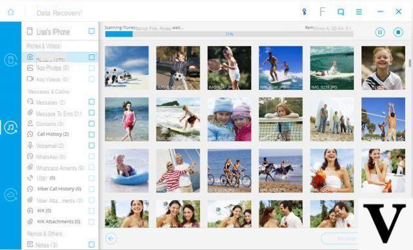Image resolution: width=413 pixels, height=250 pixels.
Task: Check the Messages checkbox
Action: (x=92, y=101)
